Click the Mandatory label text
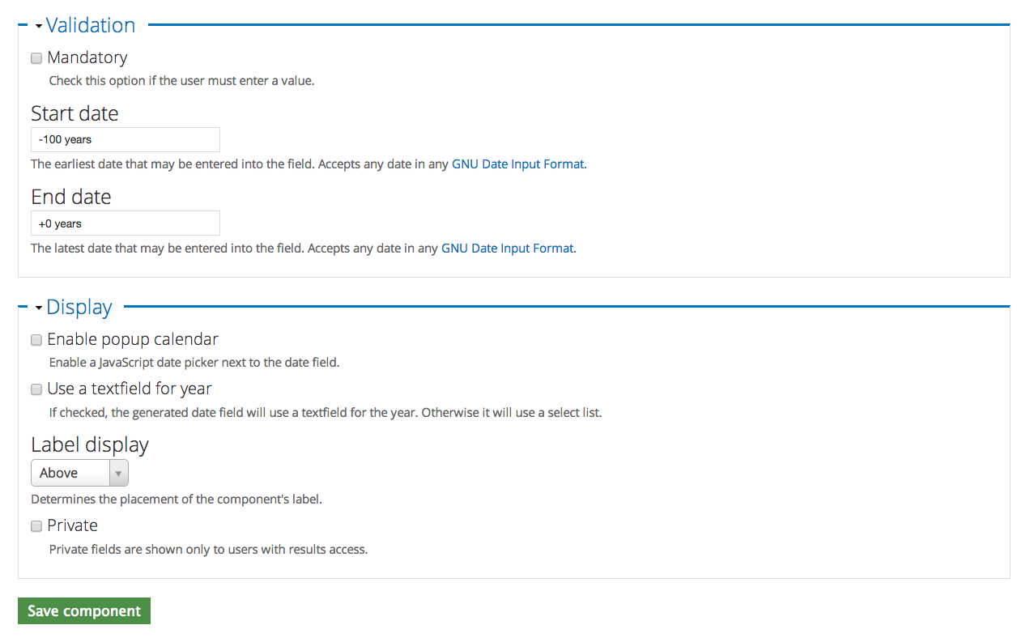The height and width of the screenshot is (642, 1030). pos(87,57)
